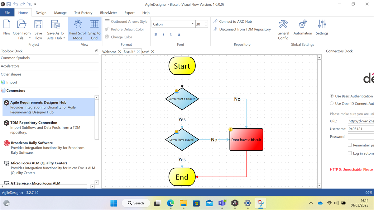This screenshot has height=210, width=374.
Task: Switch to the test* document tab
Action: (x=146, y=52)
